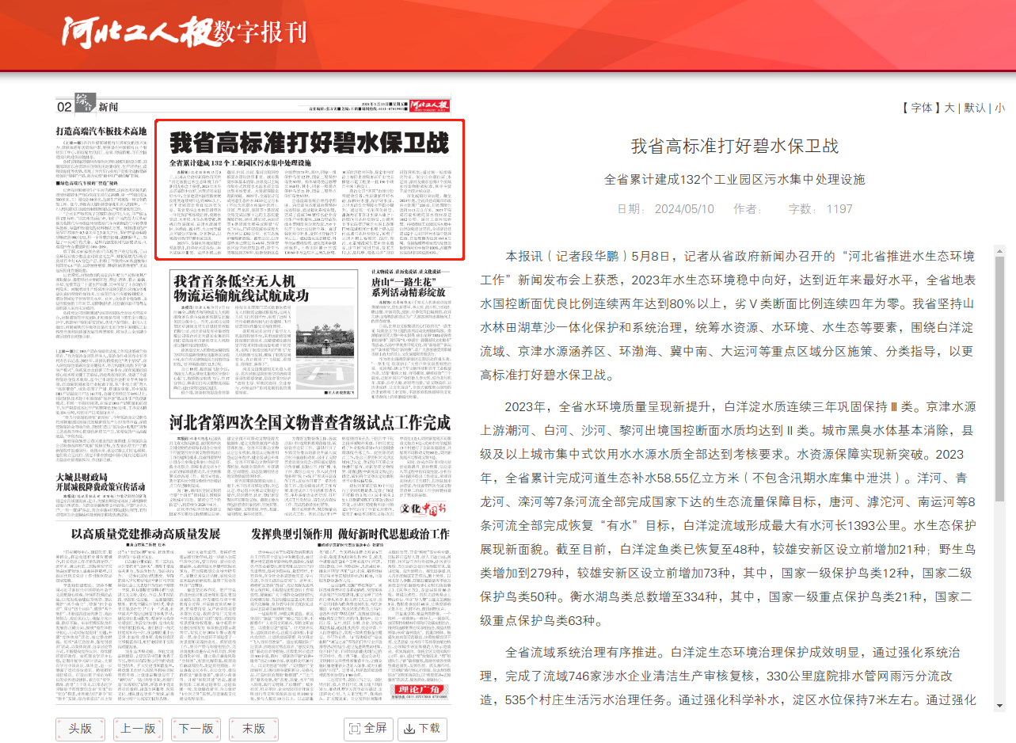The width and height of the screenshot is (1016, 743).
Task: Go to next page with 下一版
Action: 196,728
